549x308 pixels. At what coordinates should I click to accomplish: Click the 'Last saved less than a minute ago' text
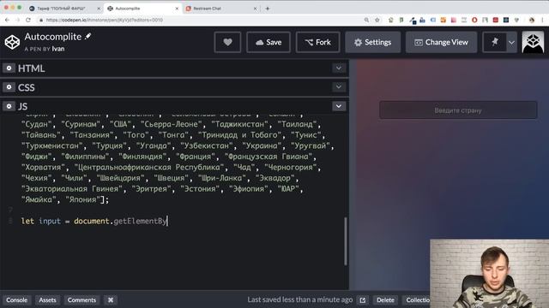point(300,299)
